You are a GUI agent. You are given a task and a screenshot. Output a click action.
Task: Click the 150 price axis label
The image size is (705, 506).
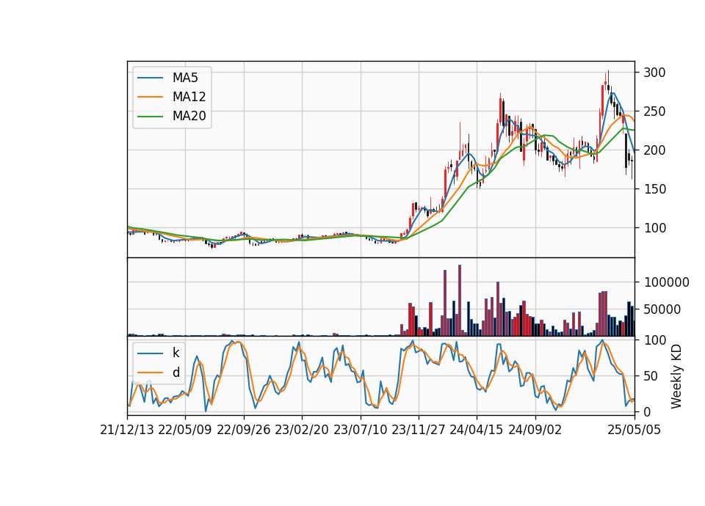coord(654,189)
